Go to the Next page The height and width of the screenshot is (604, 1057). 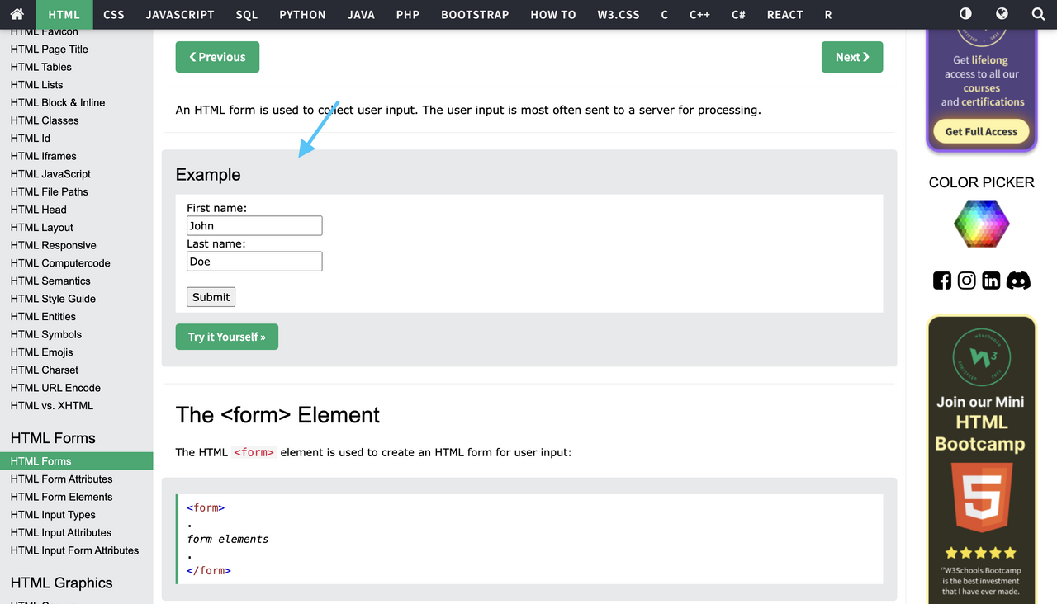(852, 57)
